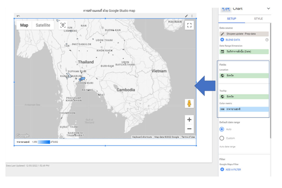Select the Auto default date range option
This screenshot has width=282, height=188.
coord(222,129)
